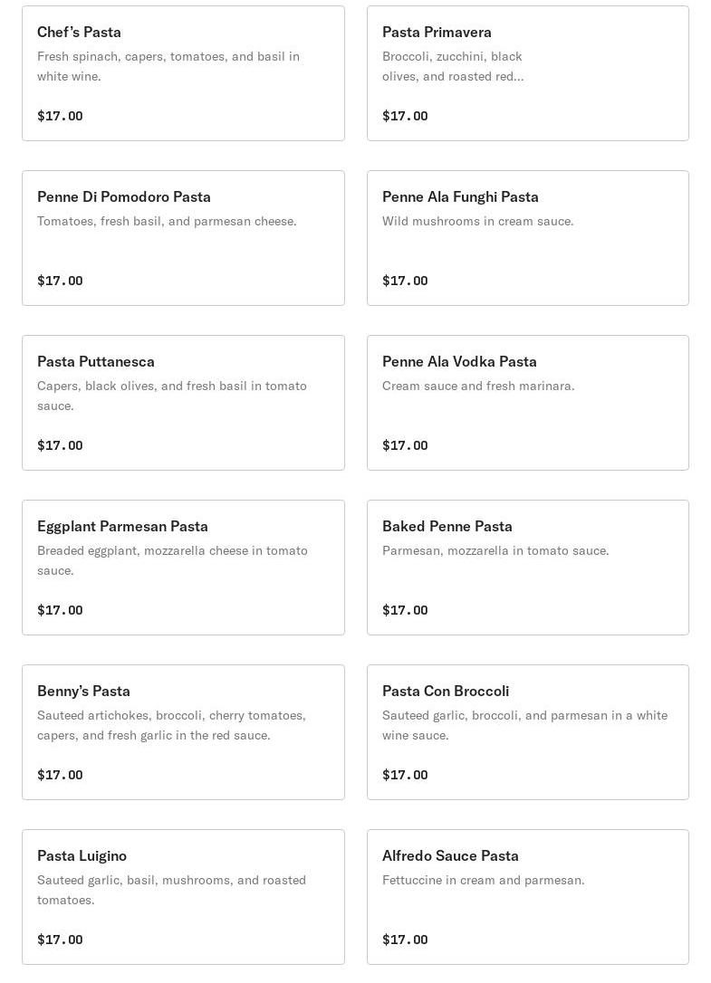Viewport: 711px width, 983px height.
Task: Click the Pasta Primavera truncated description
Action: (x=453, y=66)
